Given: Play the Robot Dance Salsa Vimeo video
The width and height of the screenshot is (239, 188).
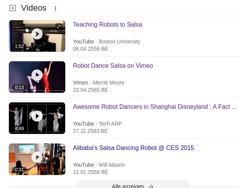Looking at the screenshot, I should [37, 75].
